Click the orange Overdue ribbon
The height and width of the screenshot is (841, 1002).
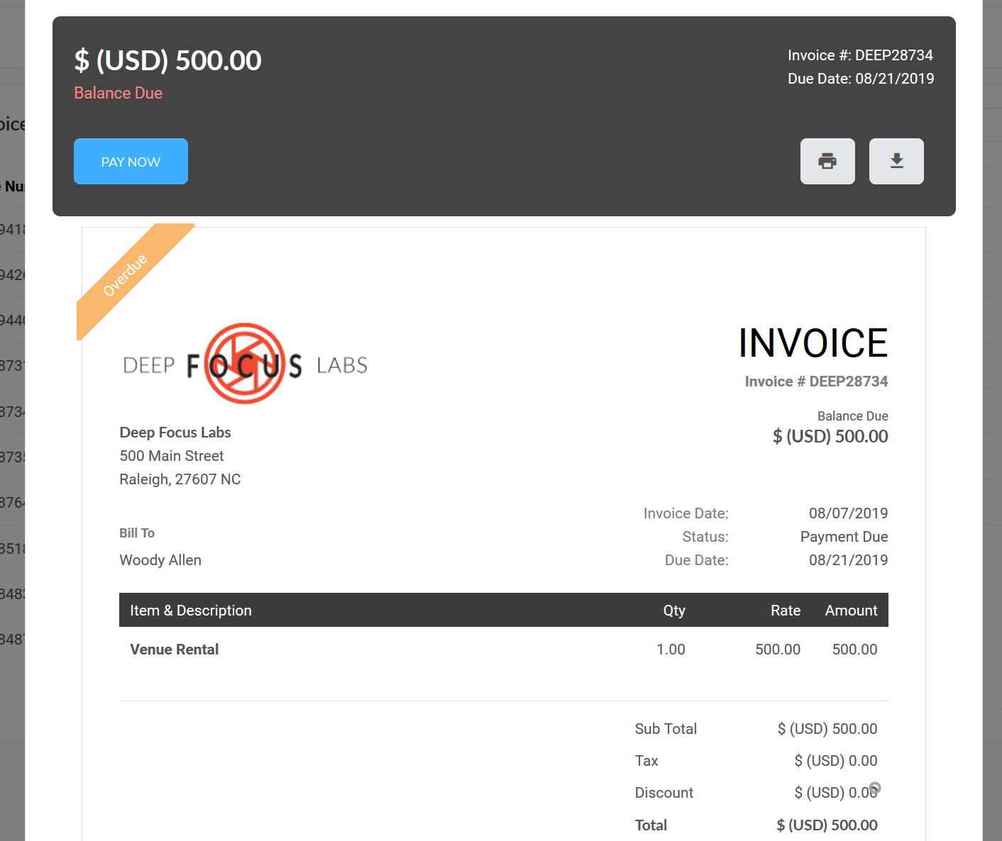[x=126, y=274]
